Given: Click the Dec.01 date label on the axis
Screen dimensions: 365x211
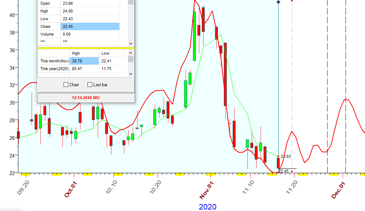Looking at the screenshot, I should click(338, 190).
